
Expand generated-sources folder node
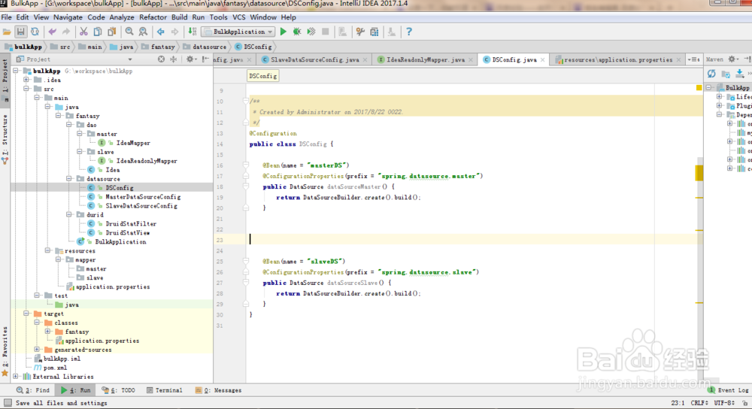tap(37, 350)
